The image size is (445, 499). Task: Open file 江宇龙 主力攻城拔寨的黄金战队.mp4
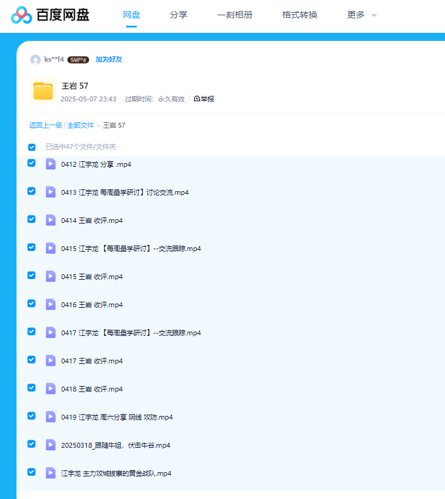point(116,473)
